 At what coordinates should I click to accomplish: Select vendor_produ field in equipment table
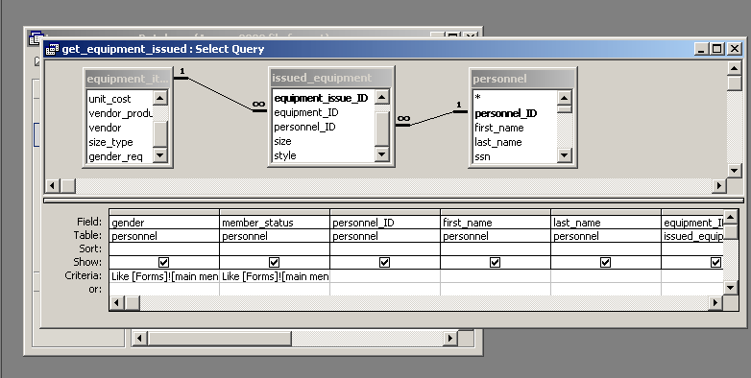pos(120,113)
